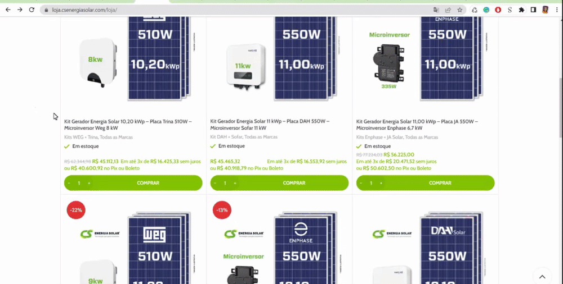Go back to the previous page
This screenshot has width=563, height=284.
tap(8, 10)
